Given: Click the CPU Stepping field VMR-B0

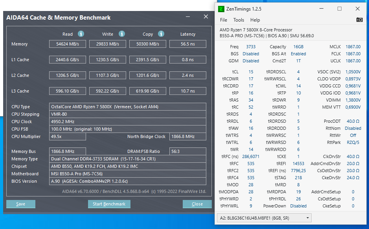Looking at the screenshot, I should click(128, 114).
